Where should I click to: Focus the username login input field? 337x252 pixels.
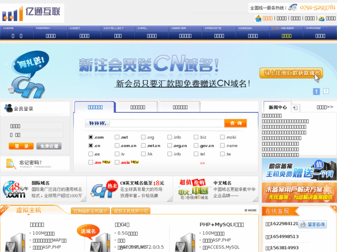point(42,126)
